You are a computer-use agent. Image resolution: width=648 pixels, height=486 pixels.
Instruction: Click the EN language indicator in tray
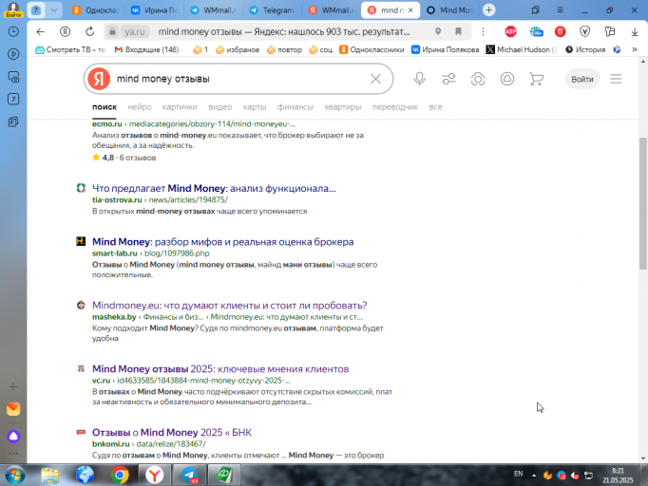tap(518, 474)
